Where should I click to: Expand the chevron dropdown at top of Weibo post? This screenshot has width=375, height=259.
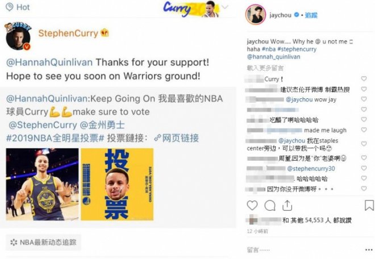[x=225, y=7]
